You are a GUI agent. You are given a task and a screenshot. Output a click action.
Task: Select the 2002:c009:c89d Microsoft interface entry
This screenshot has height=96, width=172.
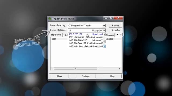click(x=85, y=37)
